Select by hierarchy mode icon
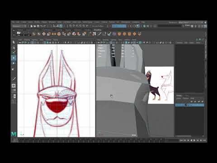Viewport: 217px width, 163px height. coord(54,26)
